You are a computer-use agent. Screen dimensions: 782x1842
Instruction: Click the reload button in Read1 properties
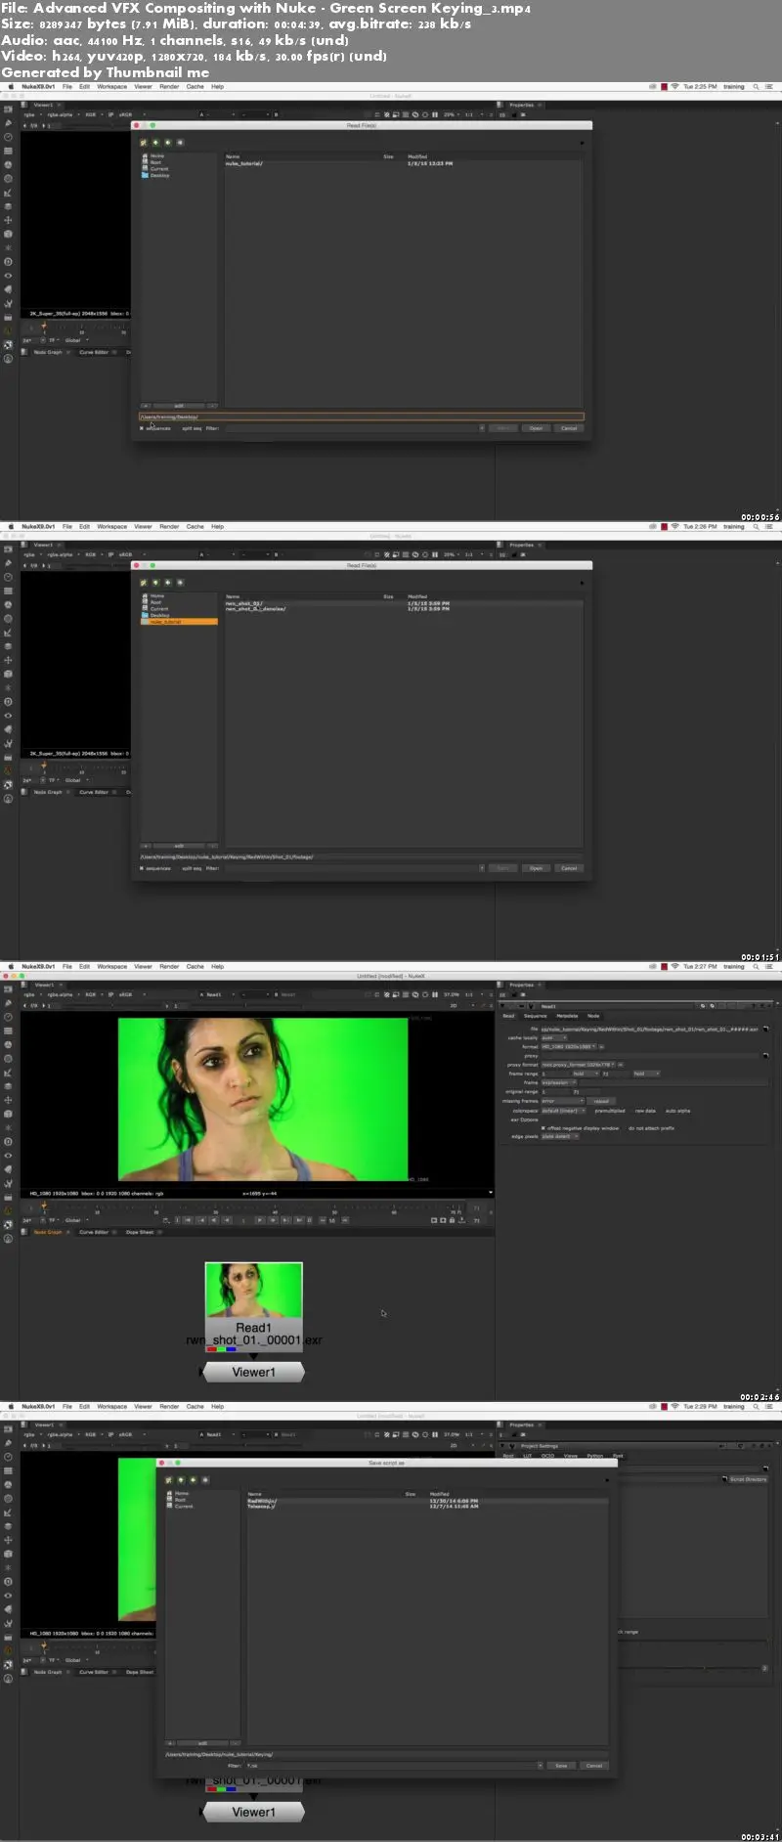[601, 1101]
